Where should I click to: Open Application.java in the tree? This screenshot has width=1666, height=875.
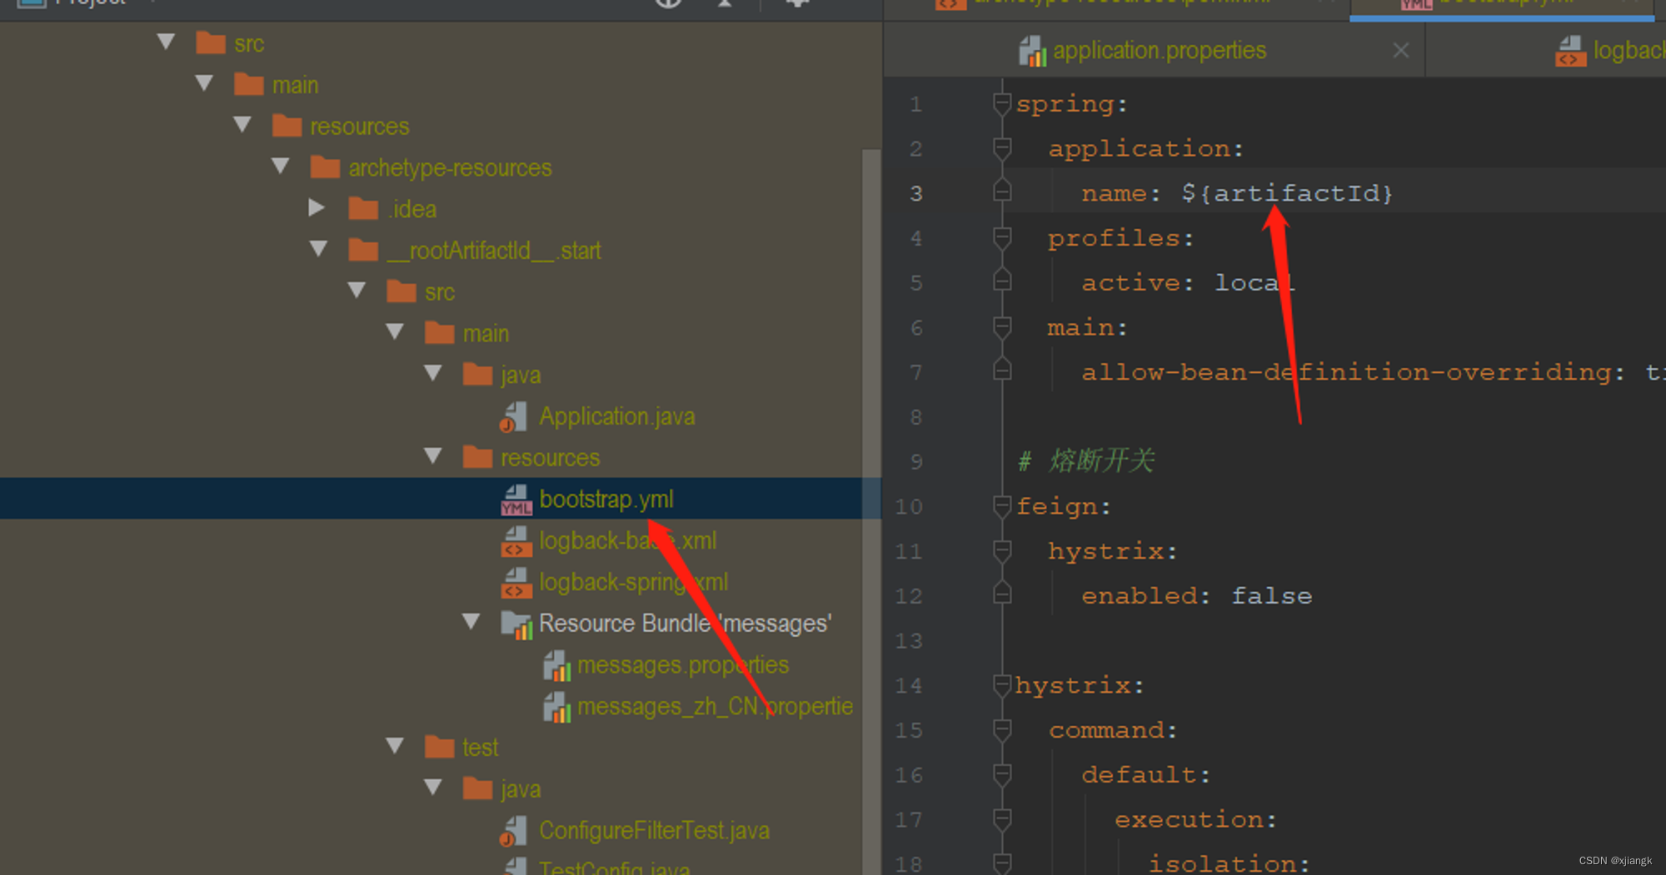click(616, 416)
